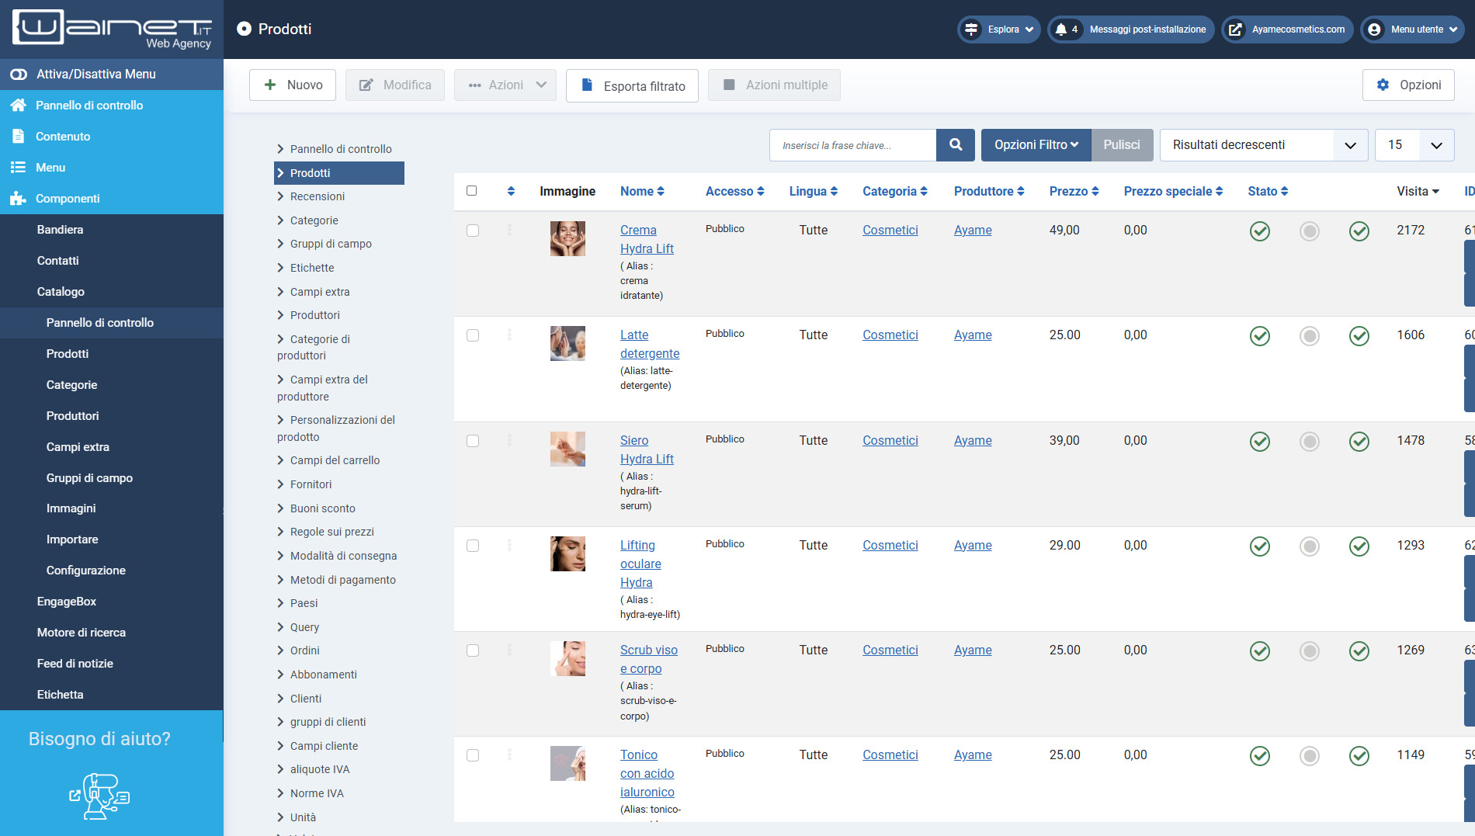Viewport: 1475px width, 836px height.
Task: Click the WaiNet Web Agency logo
Action: click(112, 29)
